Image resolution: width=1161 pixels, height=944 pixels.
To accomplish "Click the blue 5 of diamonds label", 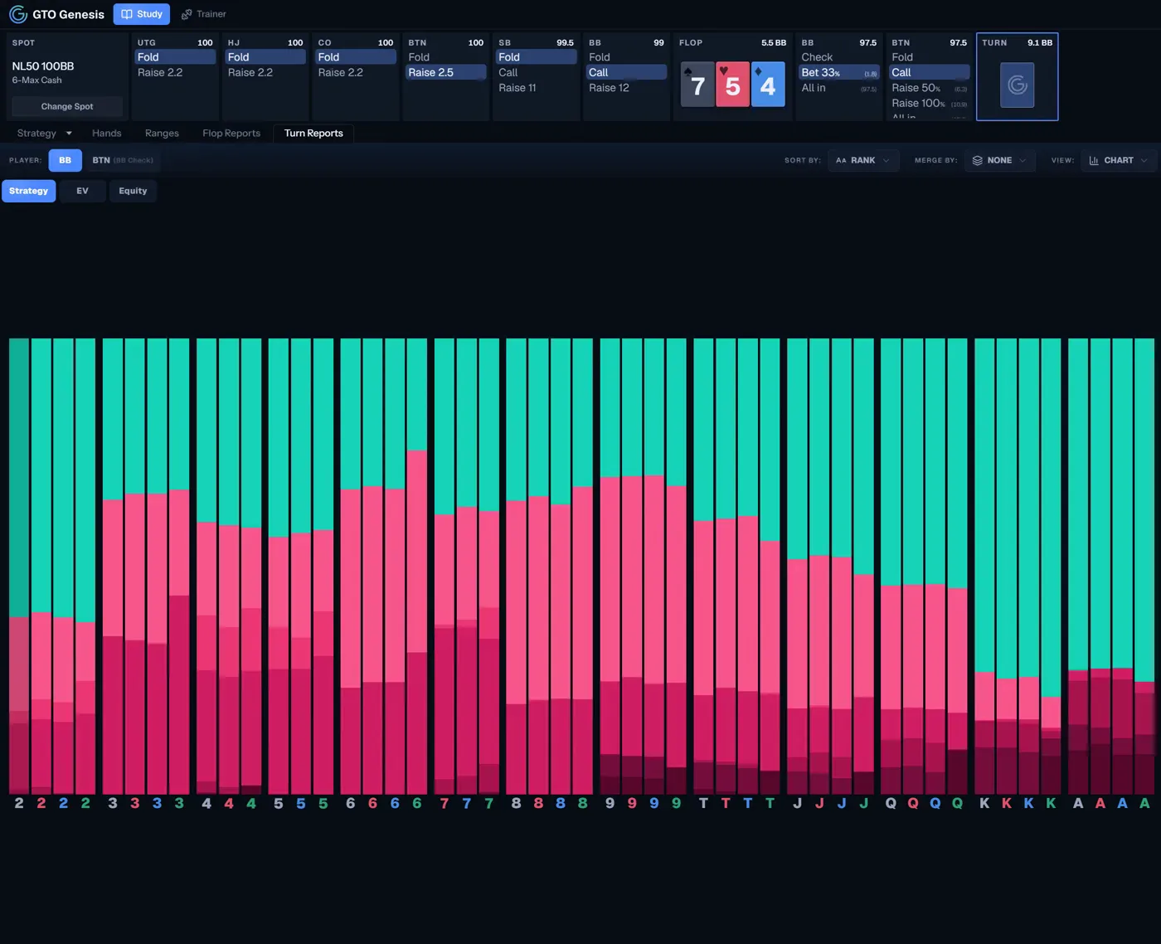I will 300,803.
